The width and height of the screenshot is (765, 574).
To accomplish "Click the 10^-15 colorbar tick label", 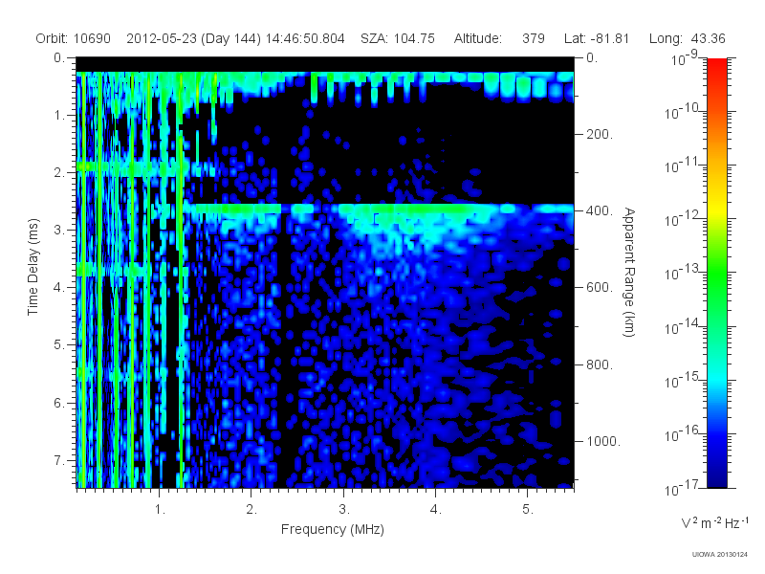I will (683, 380).
